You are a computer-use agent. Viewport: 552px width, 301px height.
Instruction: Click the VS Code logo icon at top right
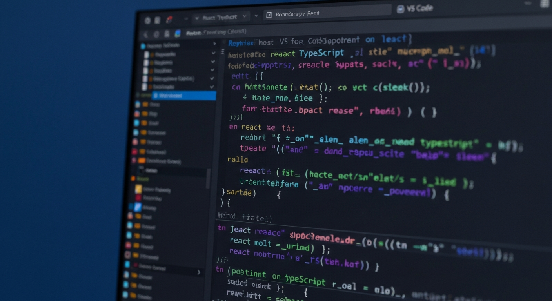click(400, 9)
